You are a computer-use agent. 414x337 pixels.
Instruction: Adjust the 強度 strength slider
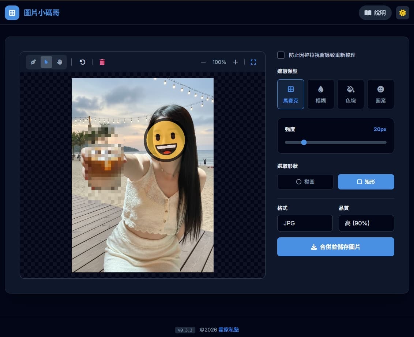pyautogui.click(x=336, y=142)
